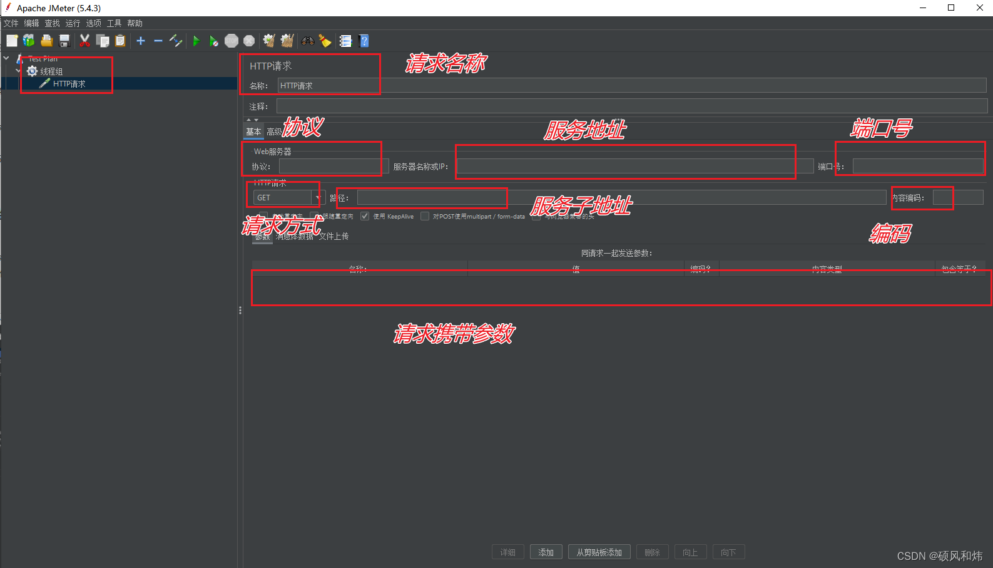Click the Toggle enable/disable icon

176,41
